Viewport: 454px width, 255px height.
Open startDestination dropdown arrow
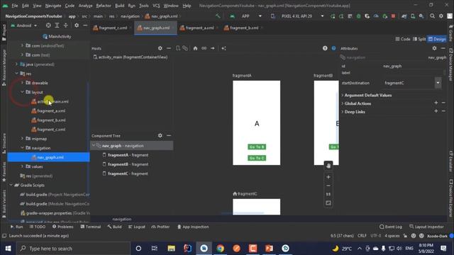438,83
